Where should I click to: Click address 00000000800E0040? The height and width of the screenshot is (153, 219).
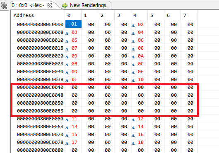tap(40, 87)
